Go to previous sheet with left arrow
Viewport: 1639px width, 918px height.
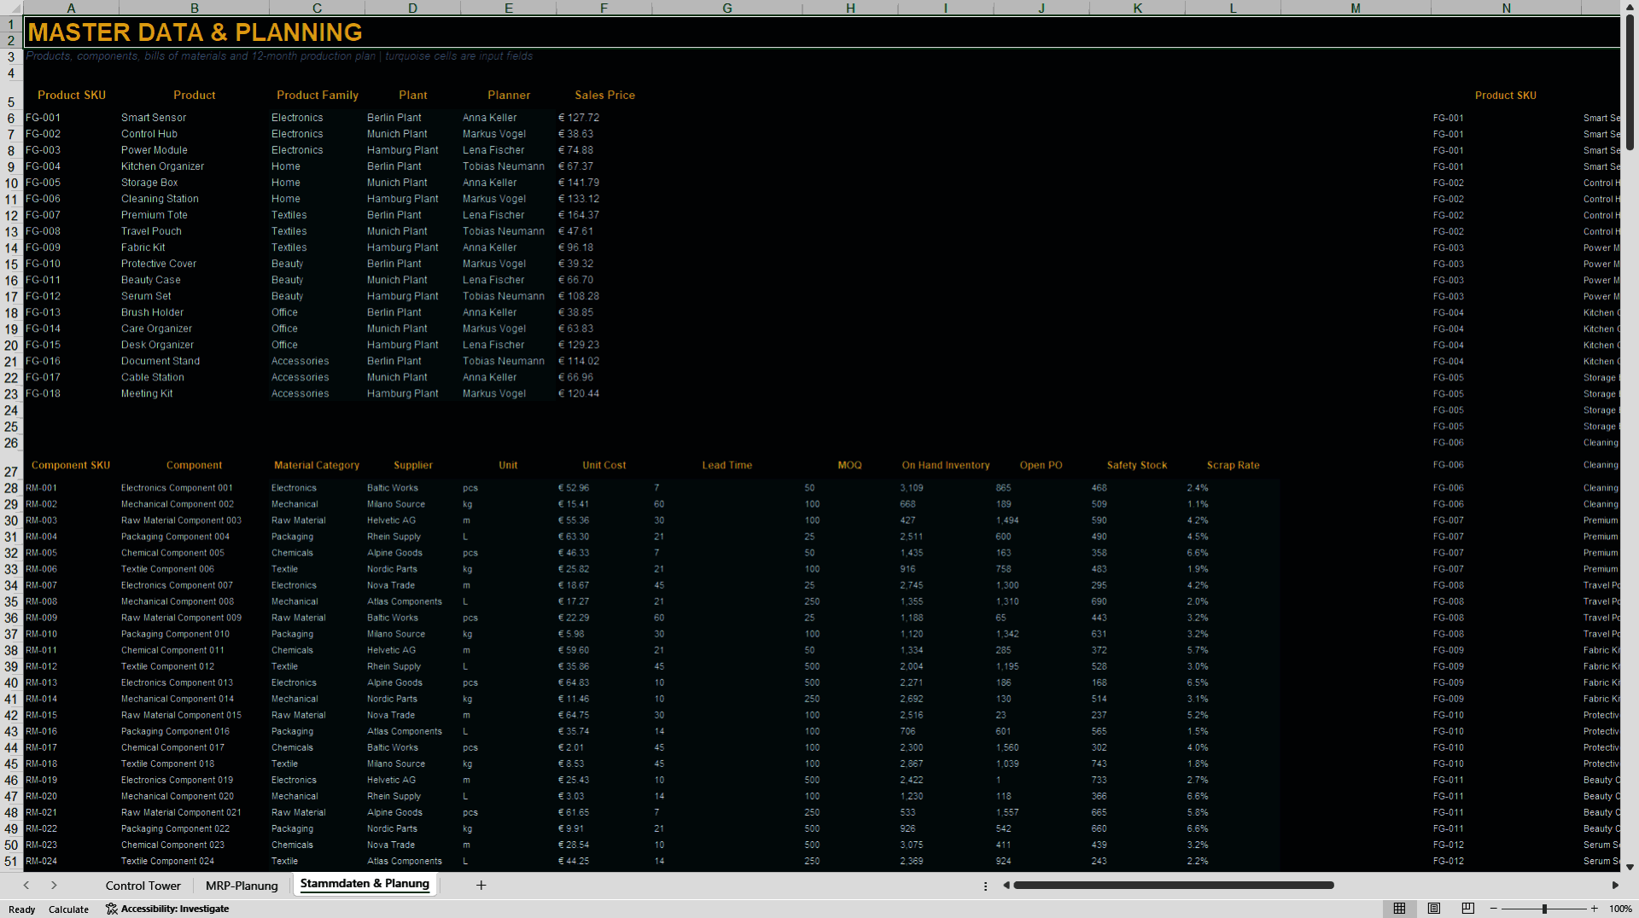point(26,886)
